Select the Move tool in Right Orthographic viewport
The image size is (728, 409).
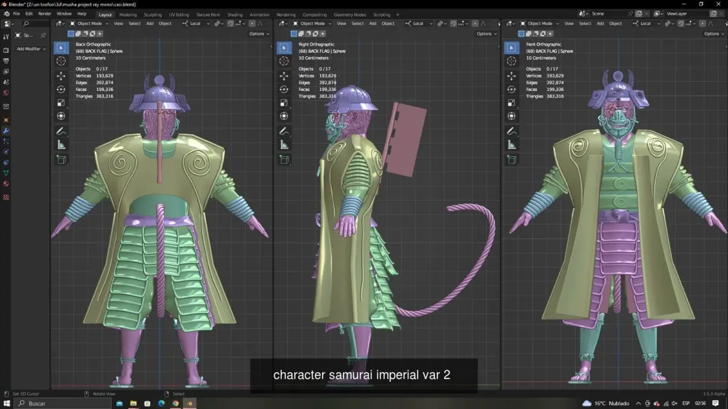tap(284, 76)
